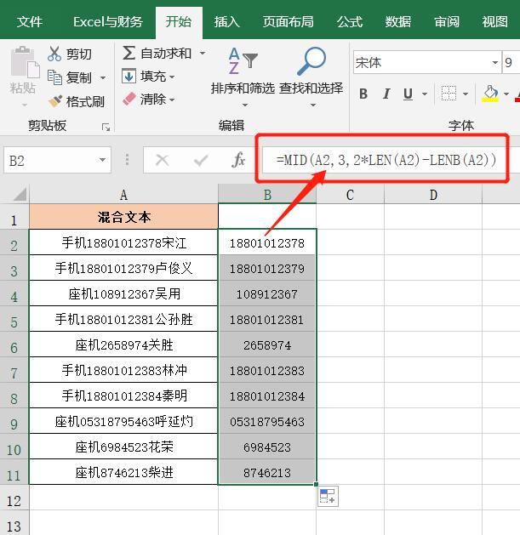Select the Format Painter brush icon
This screenshot has width=520, height=535.
coord(55,101)
